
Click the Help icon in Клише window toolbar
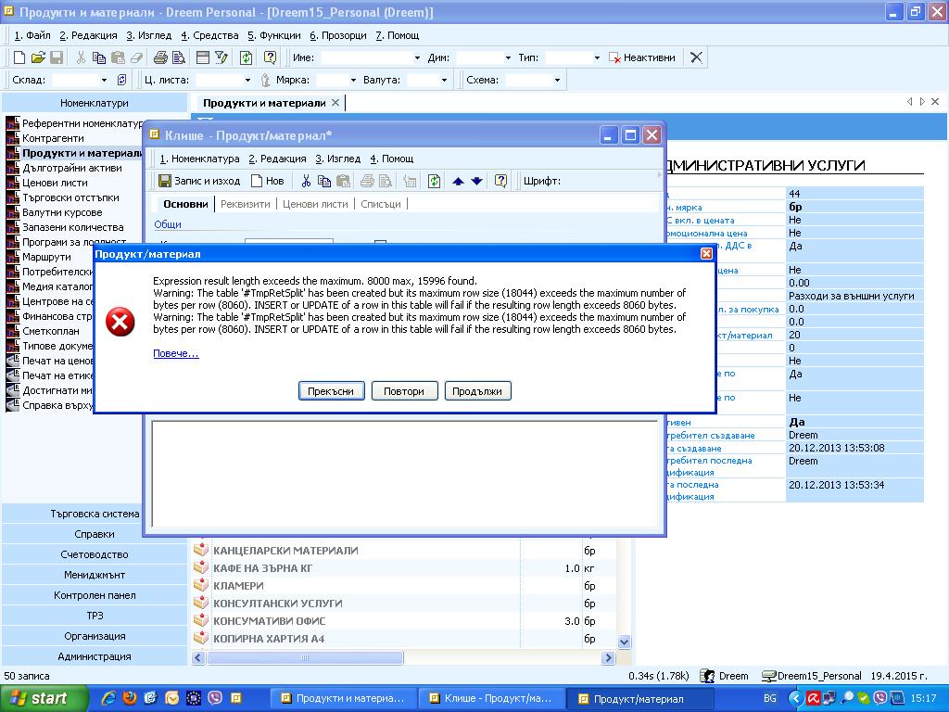(x=500, y=181)
